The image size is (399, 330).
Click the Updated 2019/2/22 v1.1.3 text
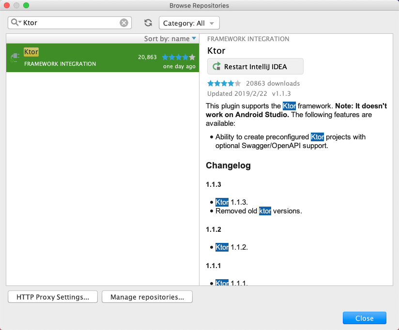(x=249, y=93)
